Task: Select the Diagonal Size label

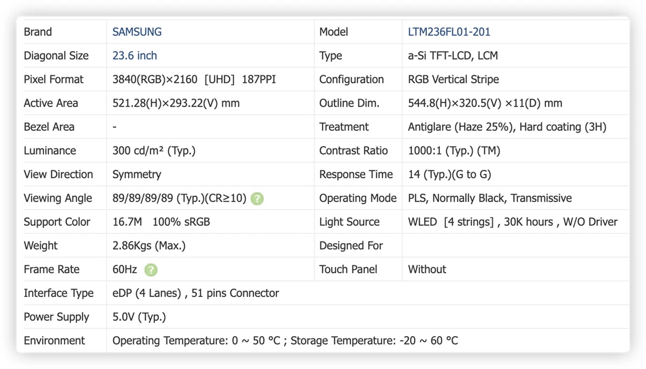Action: click(56, 55)
